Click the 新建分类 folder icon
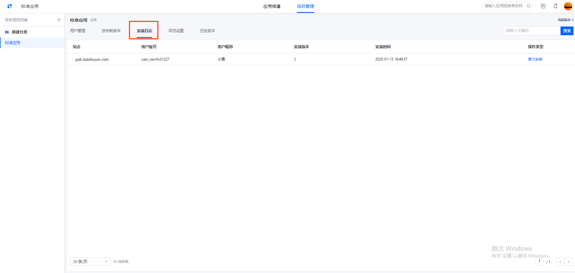 [7, 32]
